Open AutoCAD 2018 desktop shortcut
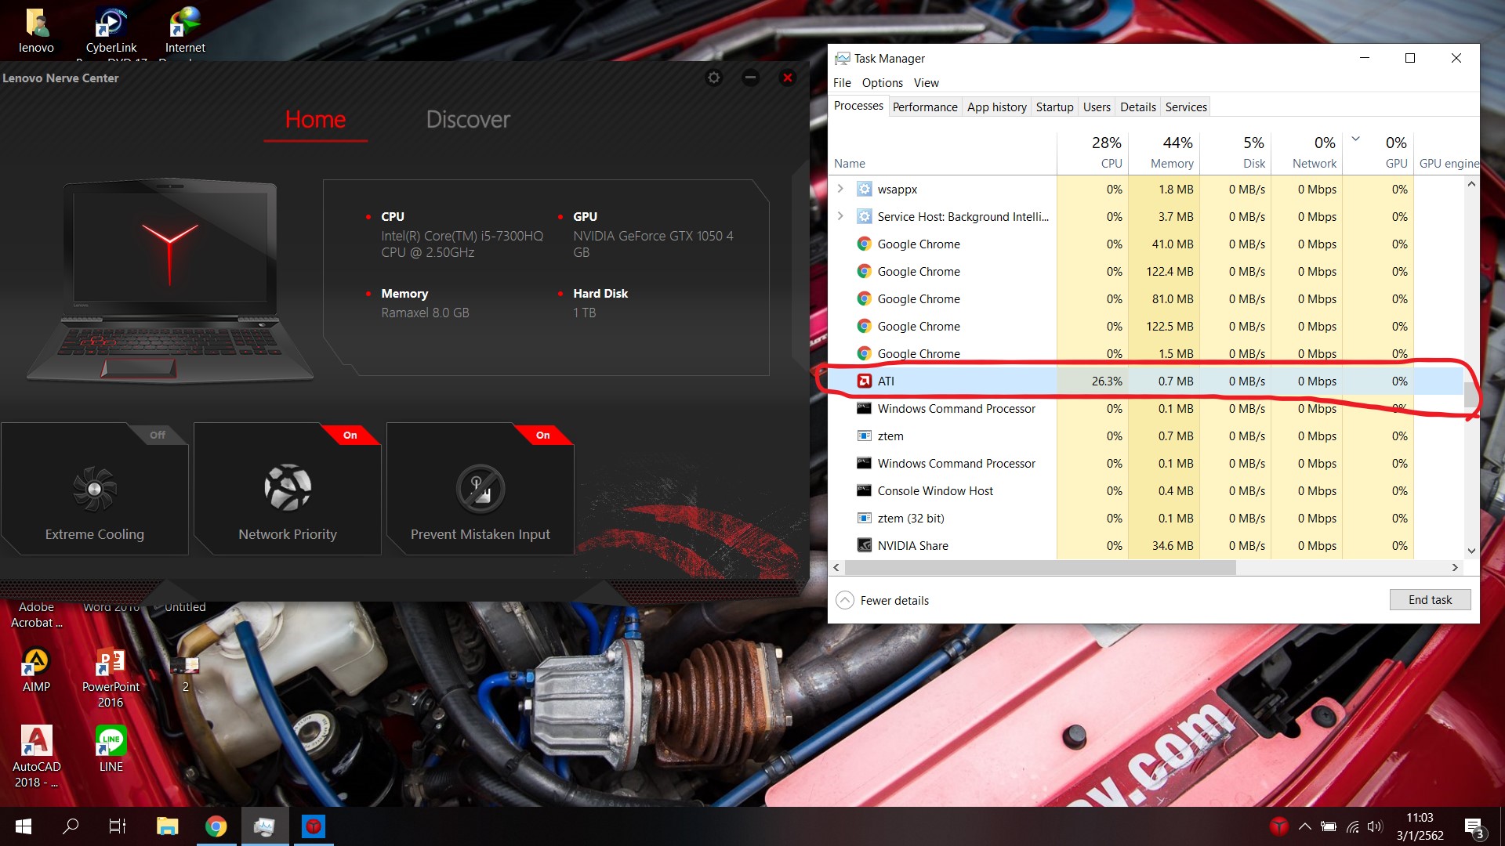The image size is (1505, 846). point(36,756)
